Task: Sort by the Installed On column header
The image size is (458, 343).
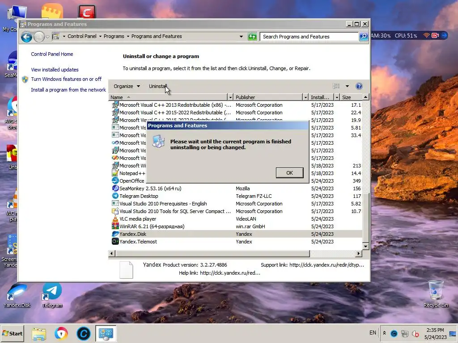Action: coord(321,97)
